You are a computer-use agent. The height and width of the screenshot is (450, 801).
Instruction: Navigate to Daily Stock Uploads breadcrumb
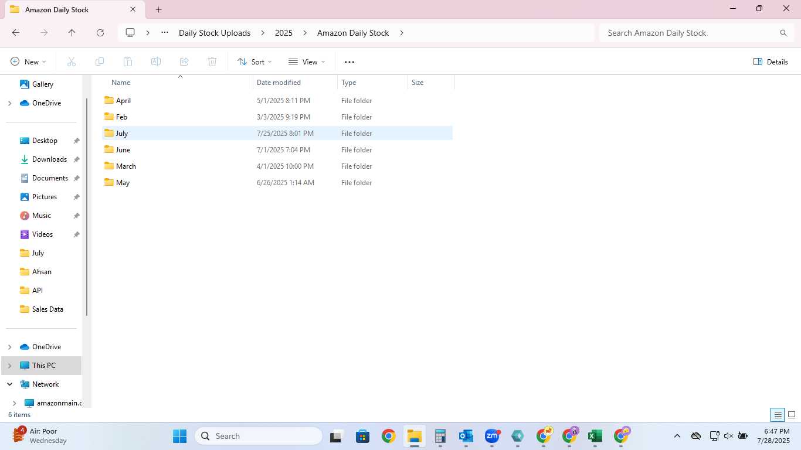coord(215,33)
